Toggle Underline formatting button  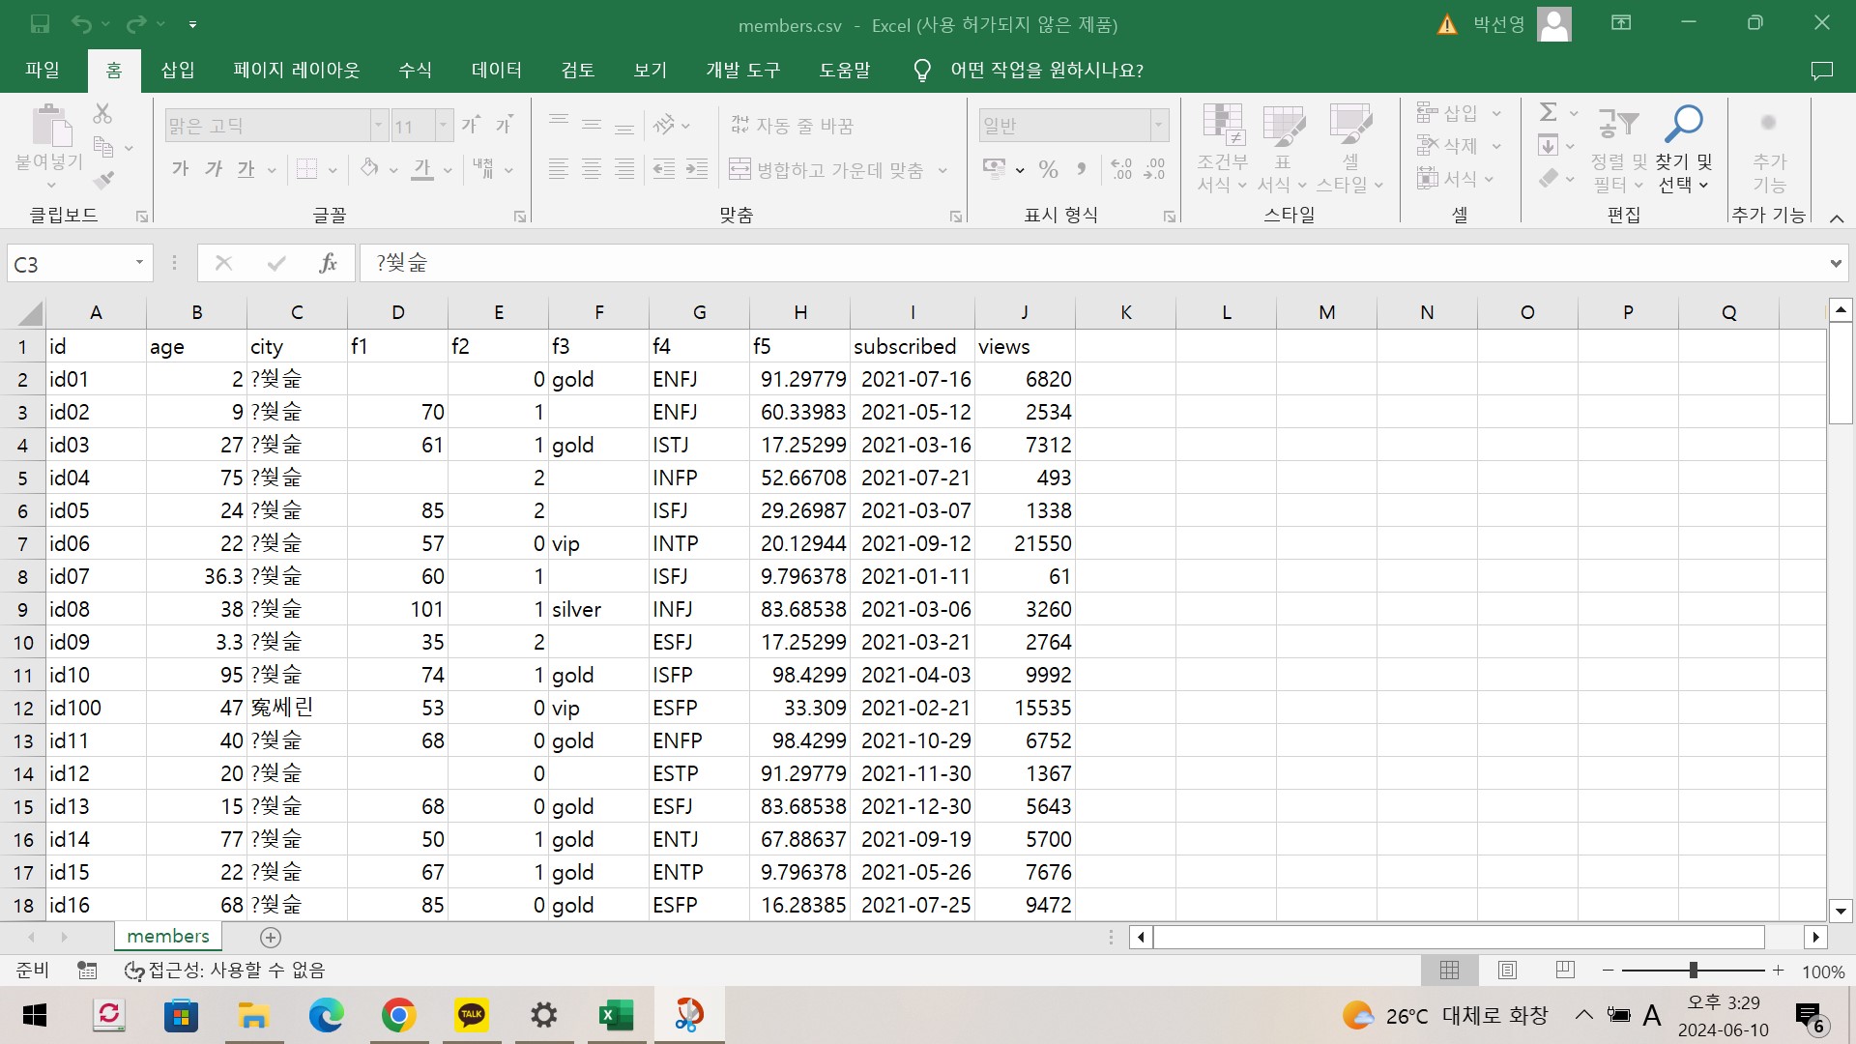[246, 170]
